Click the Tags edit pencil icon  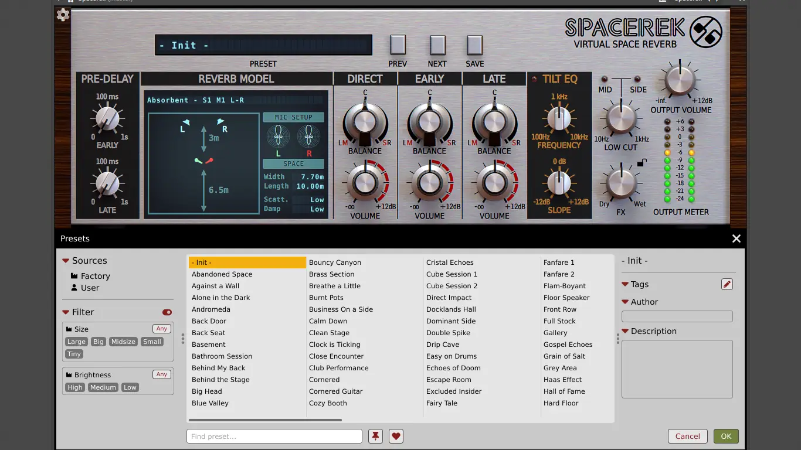tap(727, 284)
